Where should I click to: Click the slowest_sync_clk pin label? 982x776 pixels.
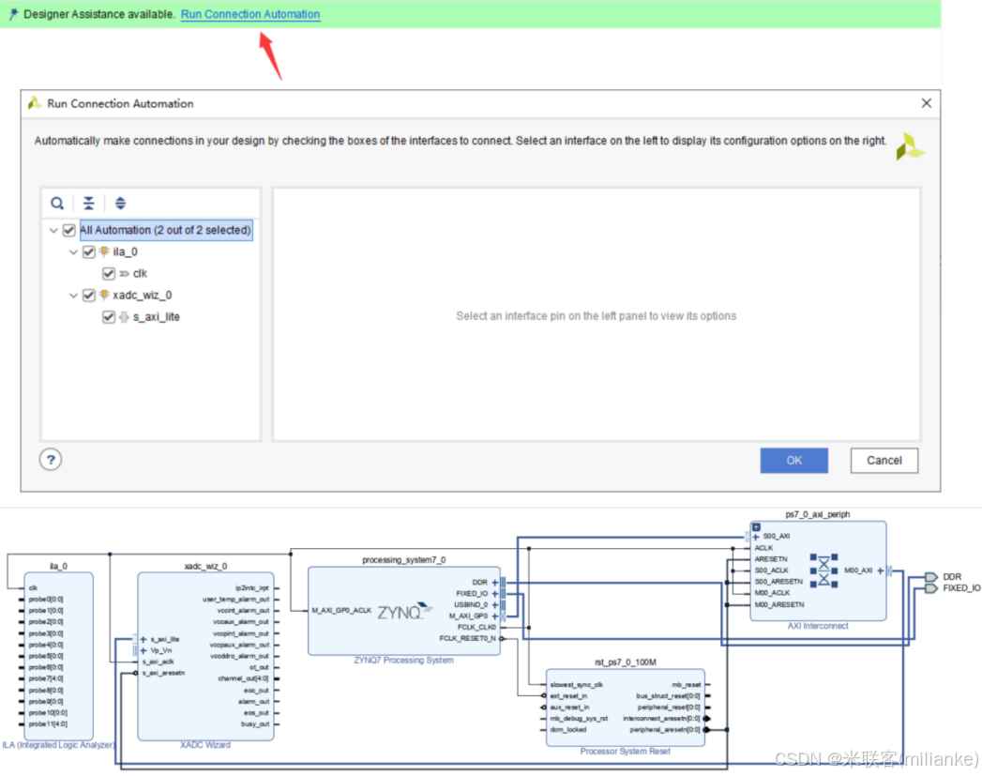[576, 685]
